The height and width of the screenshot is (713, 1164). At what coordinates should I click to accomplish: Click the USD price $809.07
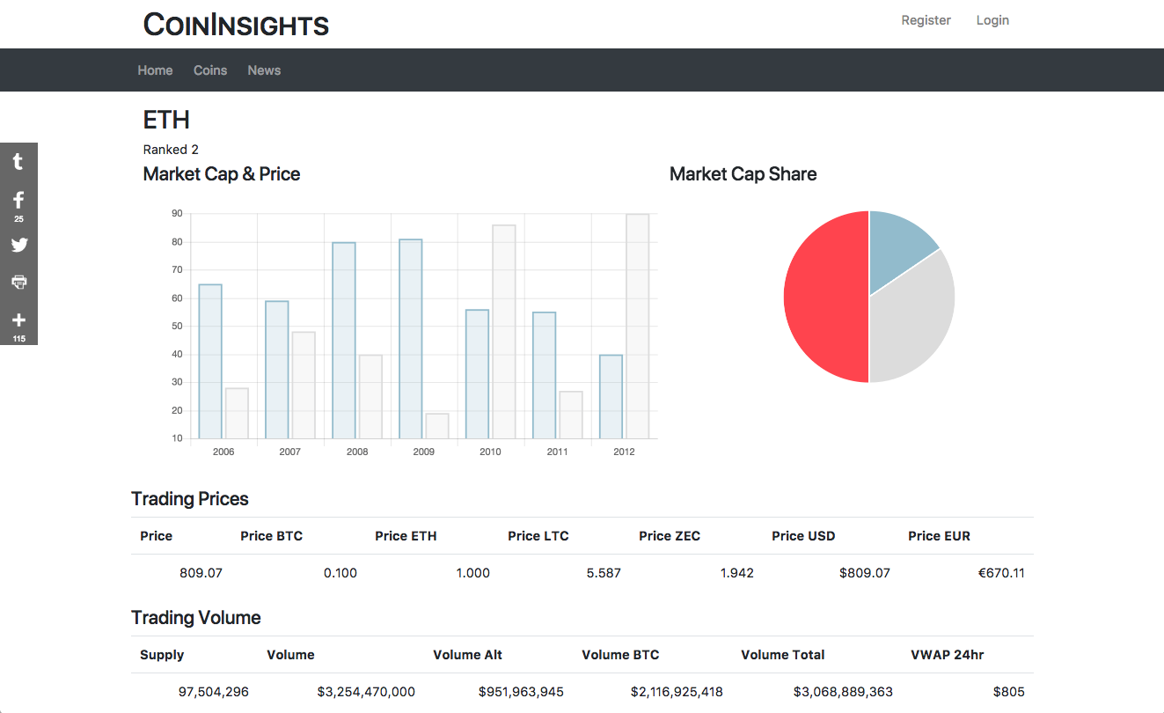pyautogui.click(x=865, y=573)
